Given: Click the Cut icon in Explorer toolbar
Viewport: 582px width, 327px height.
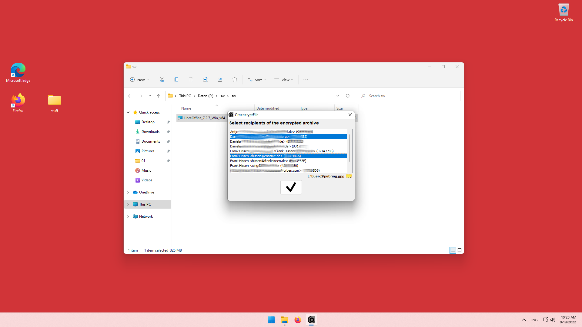Looking at the screenshot, I should (162, 80).
